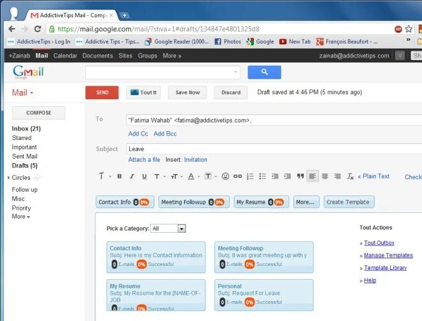Insert a hyperlink

(238, 176)
